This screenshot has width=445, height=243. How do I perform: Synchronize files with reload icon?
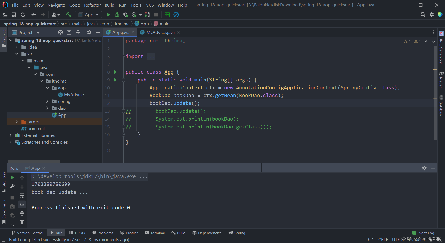pyautogui.click(x=23, y=15)
